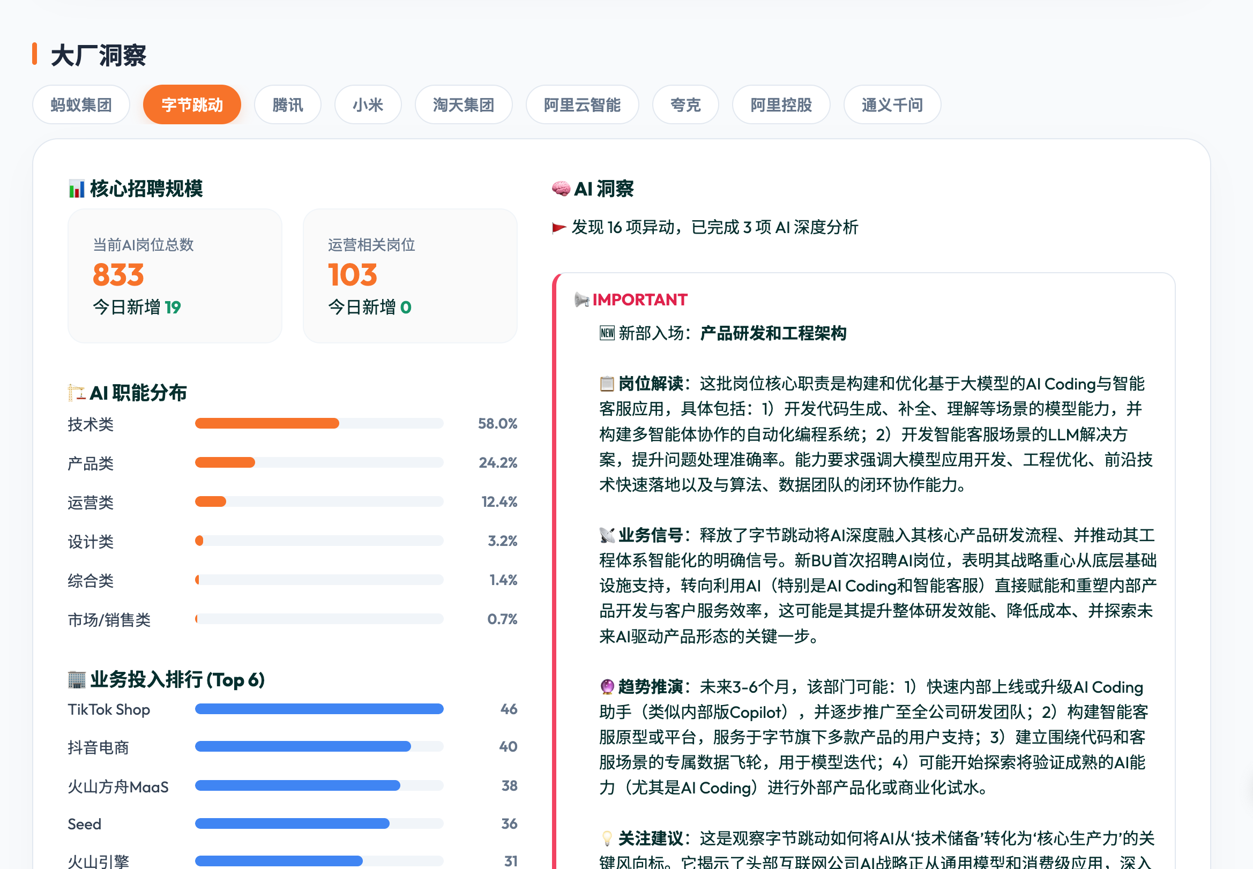Click the TikTok Shop label
This screenshot has height=869, width=1253.
pyautogui.click(x=109, y=709)
